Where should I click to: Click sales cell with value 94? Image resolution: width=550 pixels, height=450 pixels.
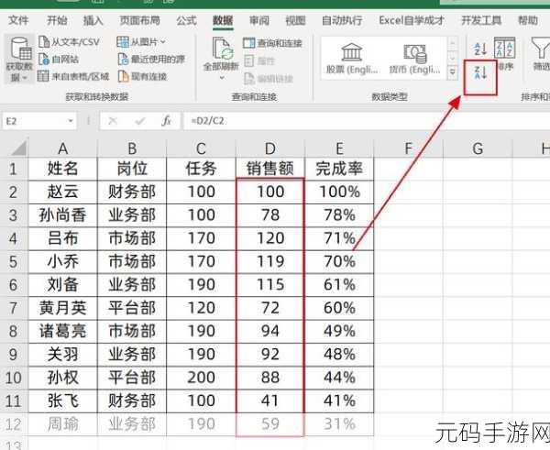click(270, 331)
